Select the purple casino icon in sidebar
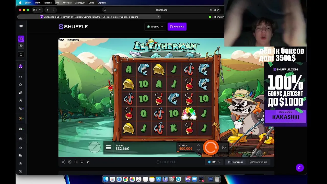327x184 pixels. coord(21,39)
